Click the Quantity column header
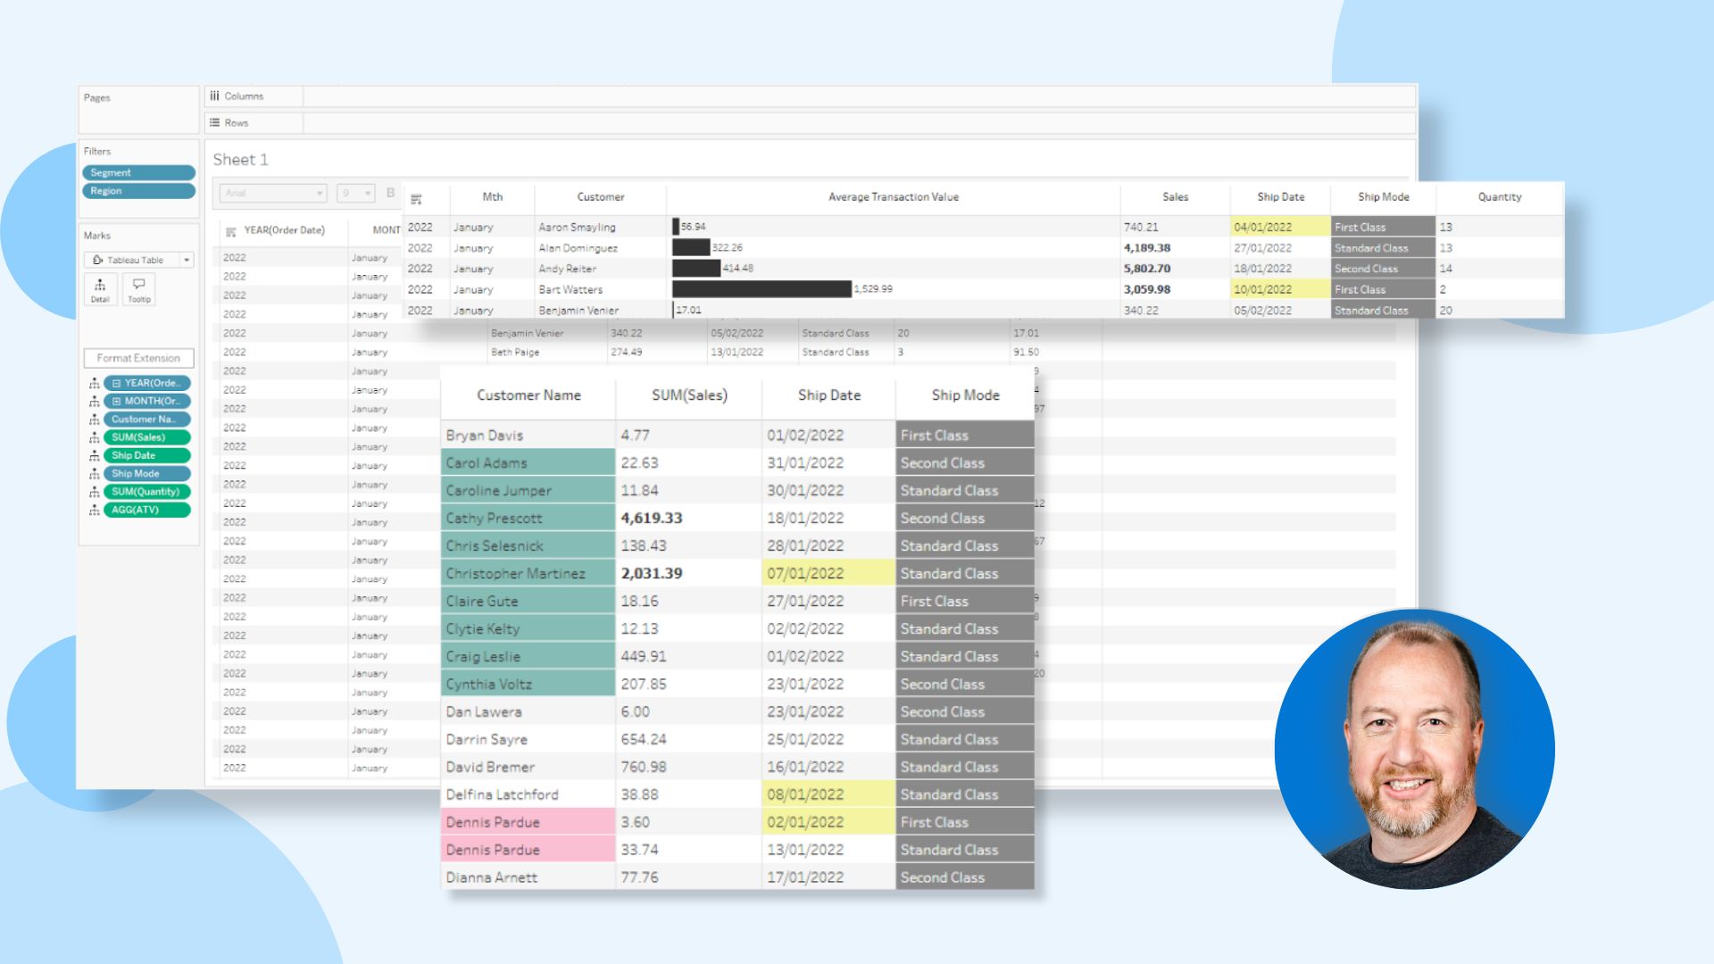 [1499, 197]
